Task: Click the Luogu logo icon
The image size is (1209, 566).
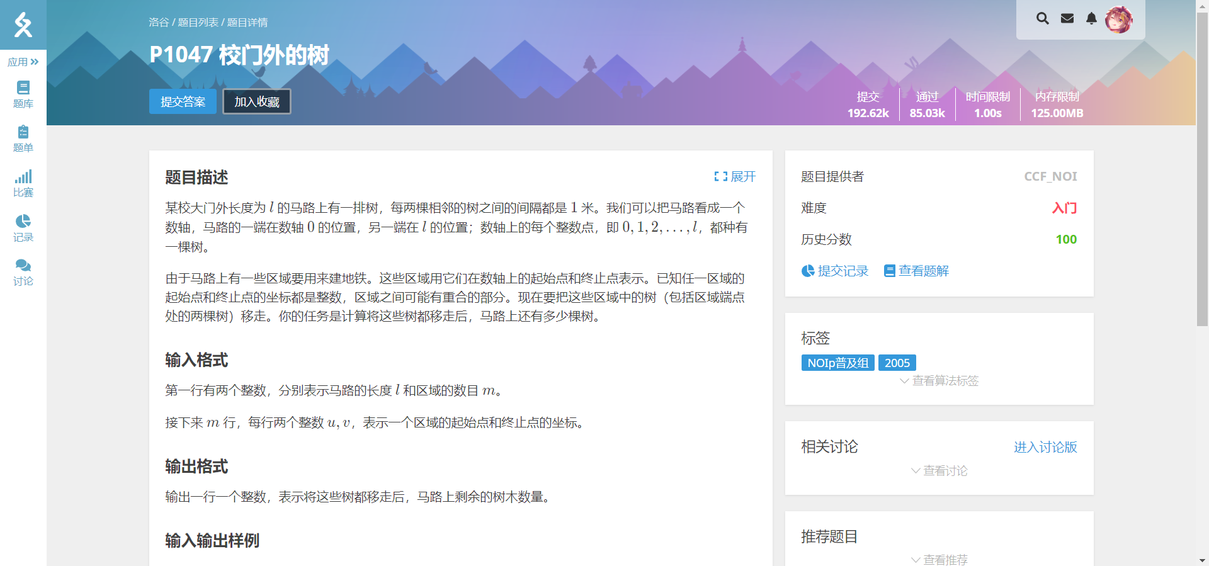Action: pos(23,25)
